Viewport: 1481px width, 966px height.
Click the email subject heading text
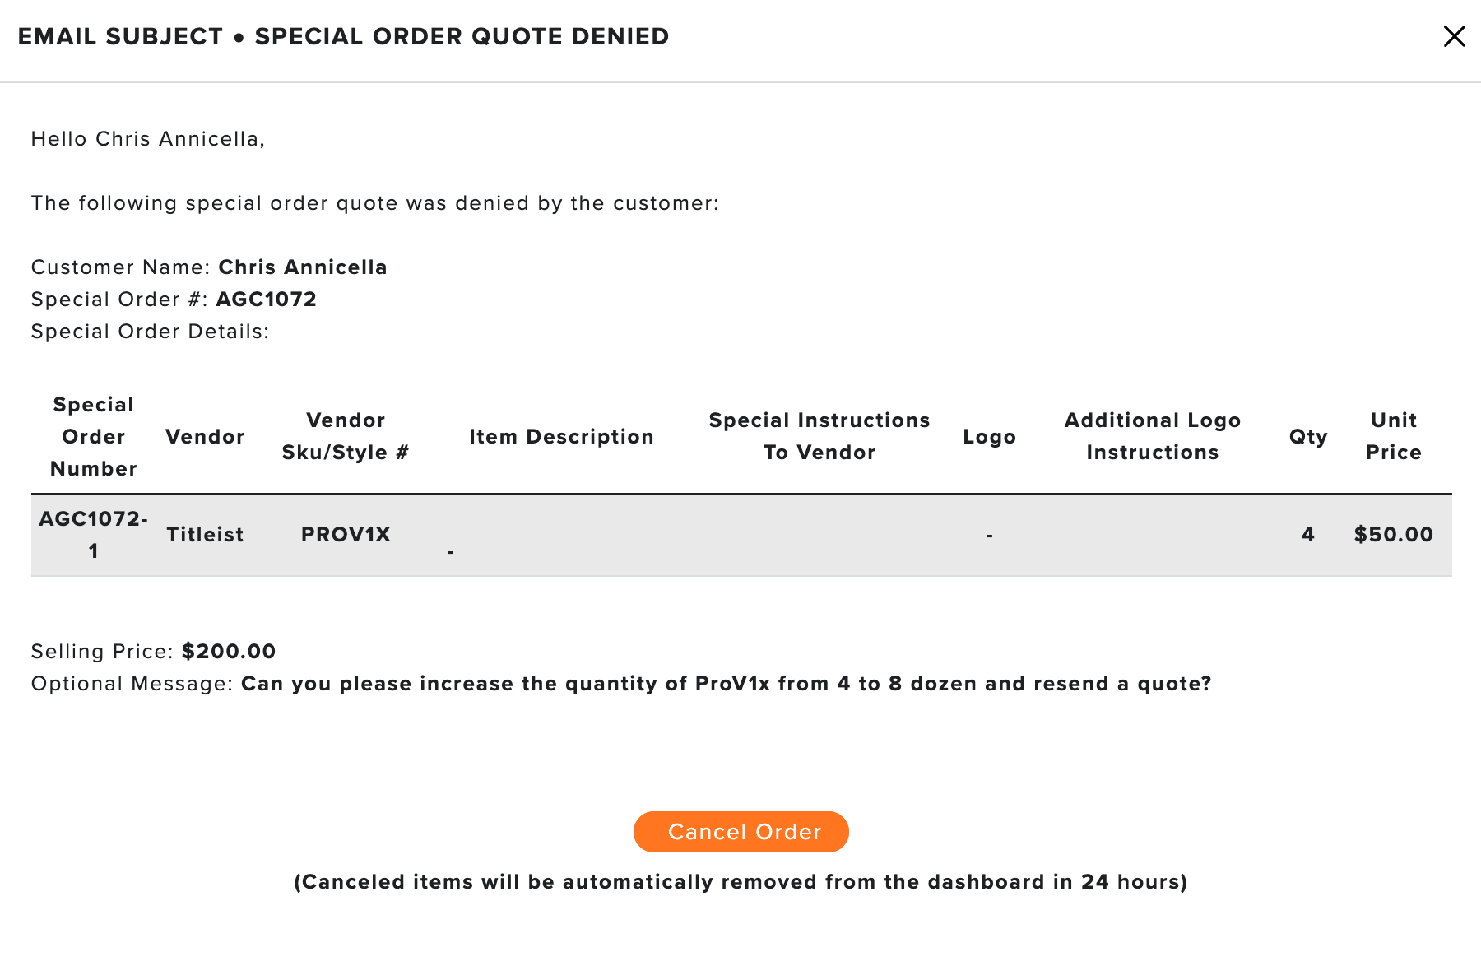343,37
